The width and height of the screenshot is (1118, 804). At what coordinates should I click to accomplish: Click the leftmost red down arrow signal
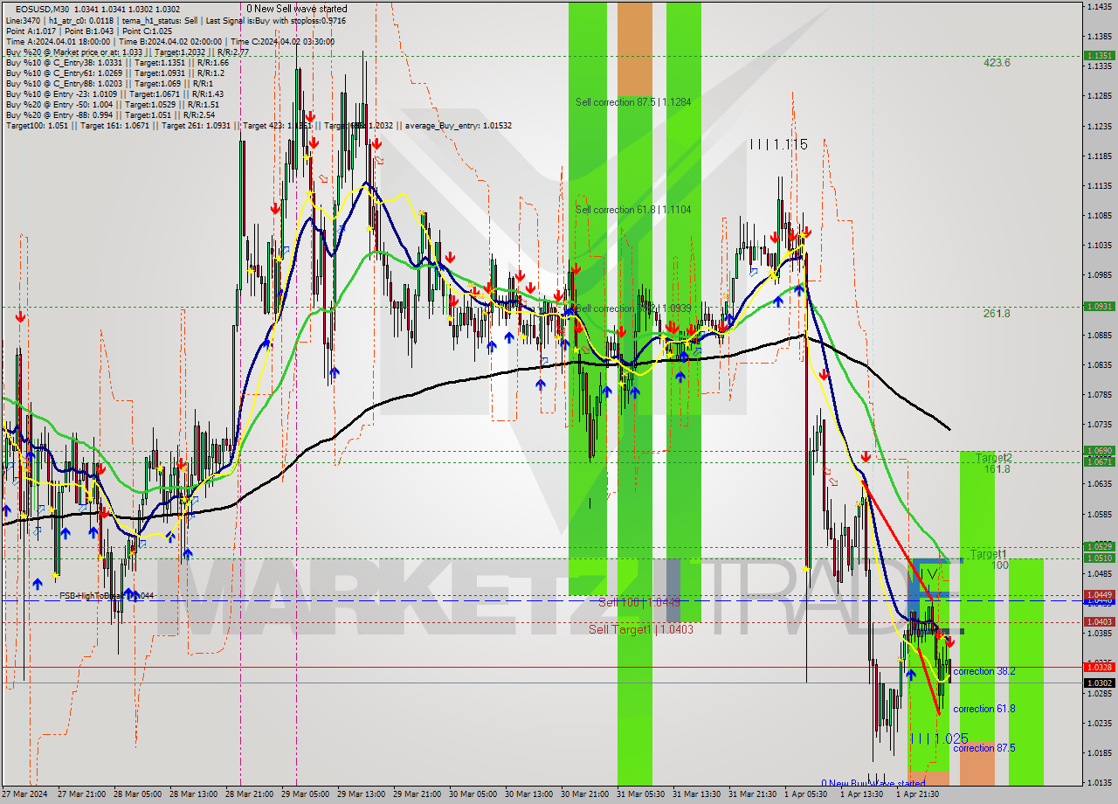pyautogui.click(x=19, y=317)
